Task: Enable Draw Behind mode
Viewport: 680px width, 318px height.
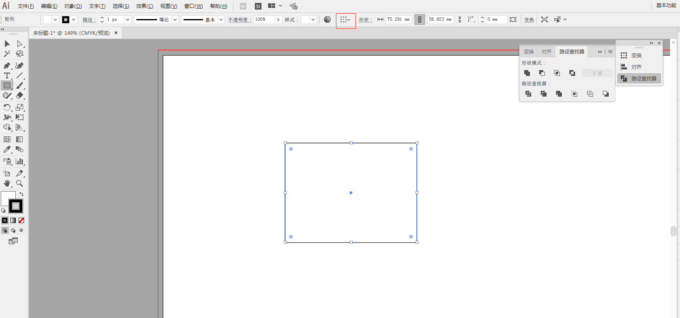Action: coord(13,231)
